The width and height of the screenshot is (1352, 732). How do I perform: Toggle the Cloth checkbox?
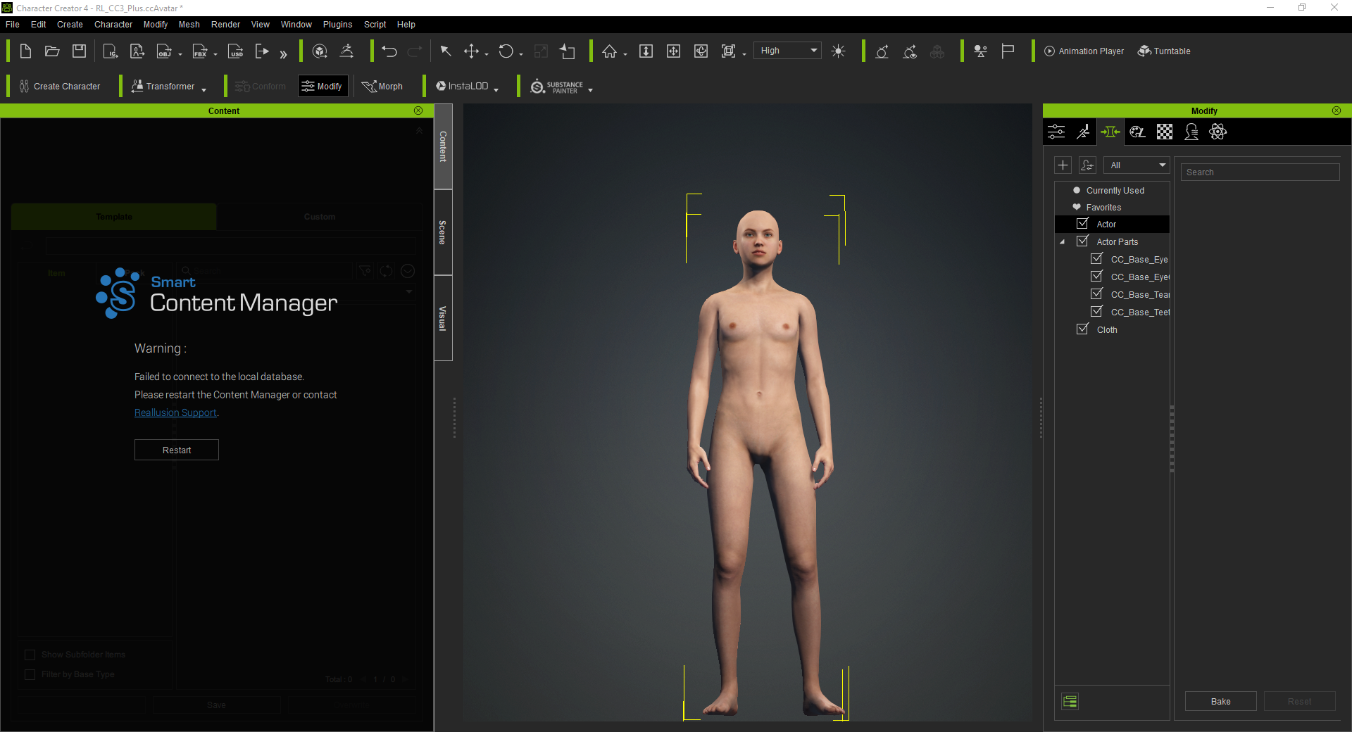click(1083, 329)
